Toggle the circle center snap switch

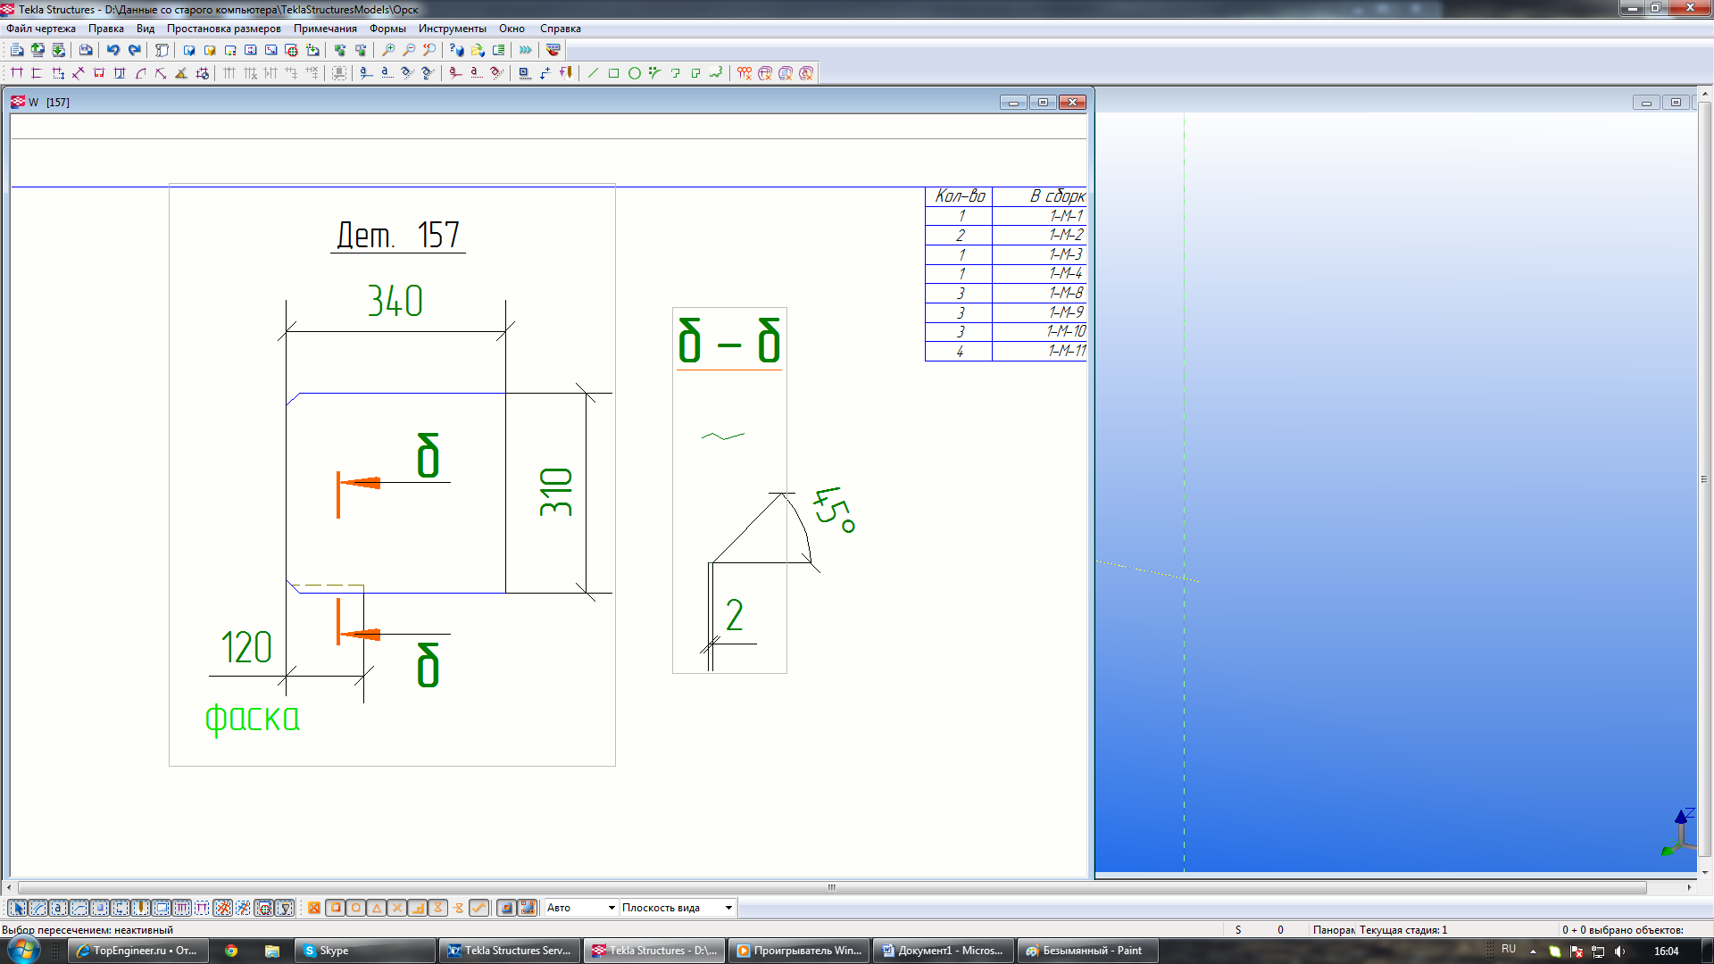[356, 908]
